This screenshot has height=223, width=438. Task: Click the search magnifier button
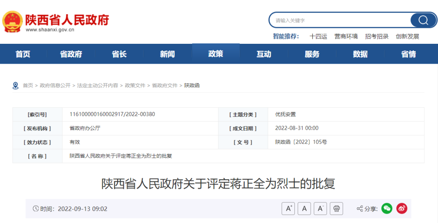(x=423, y=20)
